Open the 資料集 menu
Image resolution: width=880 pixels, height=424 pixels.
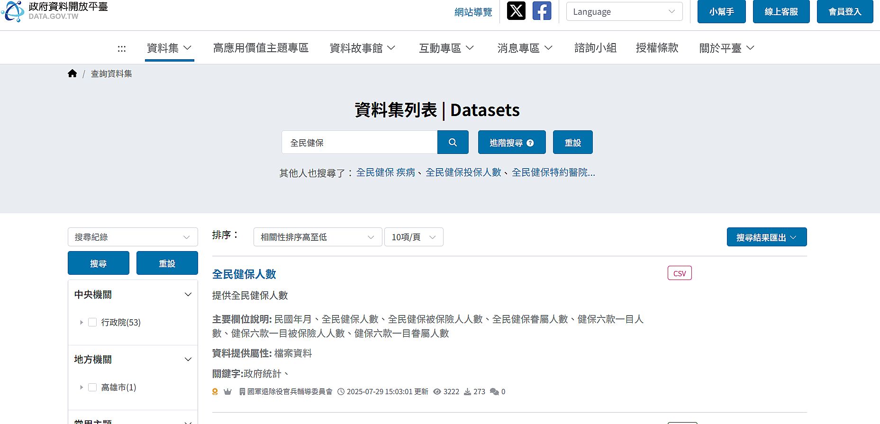[169, 48]
